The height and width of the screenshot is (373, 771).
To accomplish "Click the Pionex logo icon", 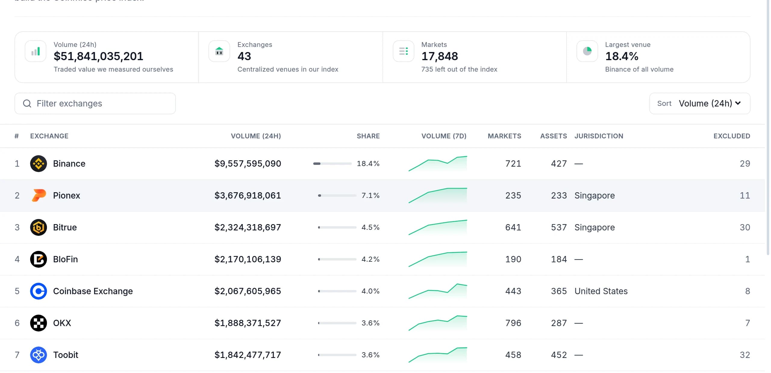I will point(39,196).
